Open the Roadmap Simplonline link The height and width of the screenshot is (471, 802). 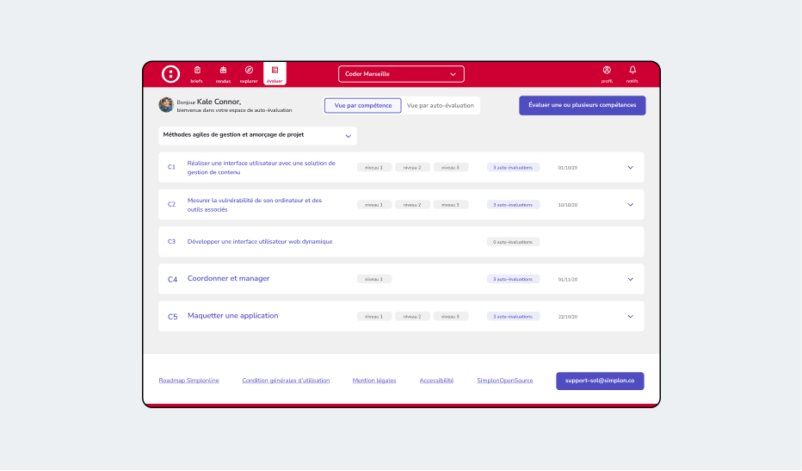[x=188, y=381]
